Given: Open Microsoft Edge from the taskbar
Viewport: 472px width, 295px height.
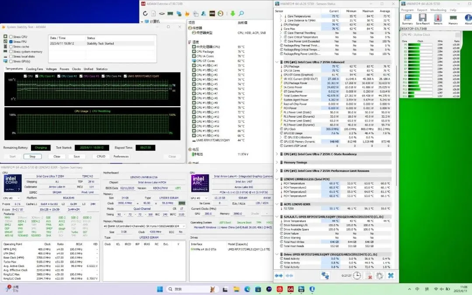Looking at the screenshot, I should pyautogui.click(x=247, y=289).
